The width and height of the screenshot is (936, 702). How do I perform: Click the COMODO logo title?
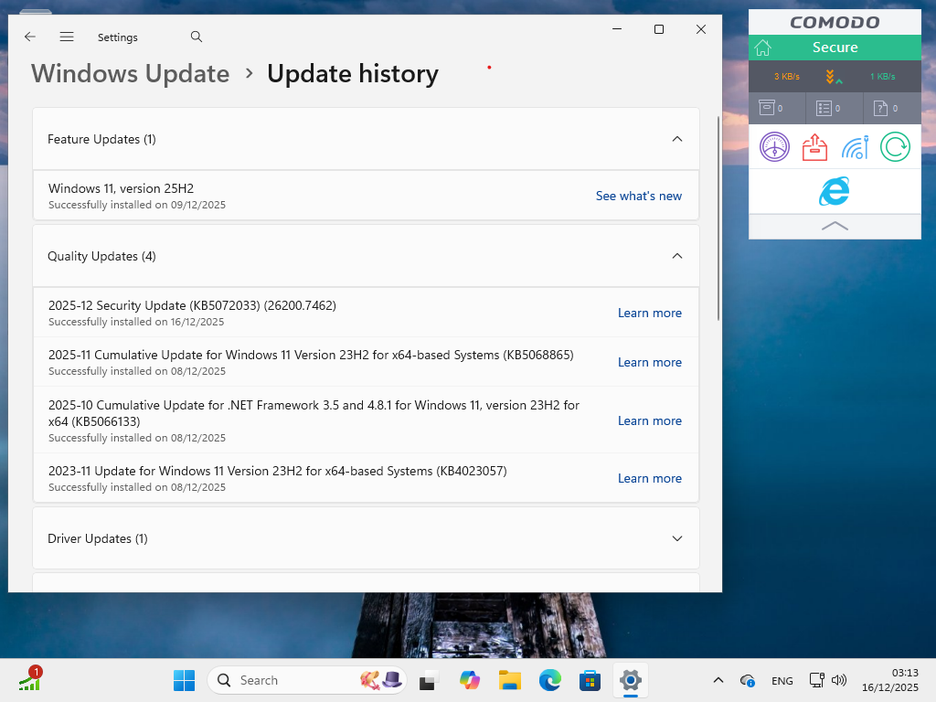pyautogui.click(x=835, y=23)
